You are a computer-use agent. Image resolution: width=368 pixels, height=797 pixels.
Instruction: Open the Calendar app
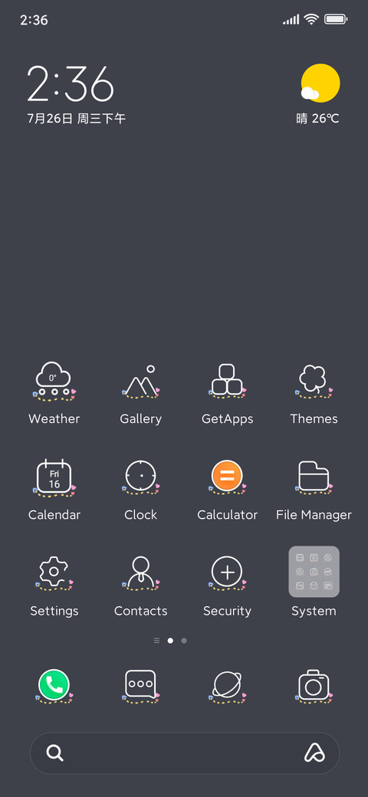[54, 477]
